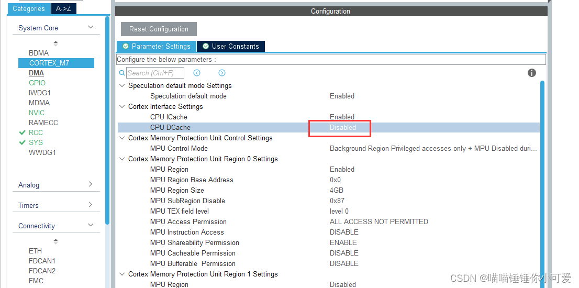The image size is (579, 288).
Task: Select the CPU DCache parameter row label
Action: (x=170, y=128)
